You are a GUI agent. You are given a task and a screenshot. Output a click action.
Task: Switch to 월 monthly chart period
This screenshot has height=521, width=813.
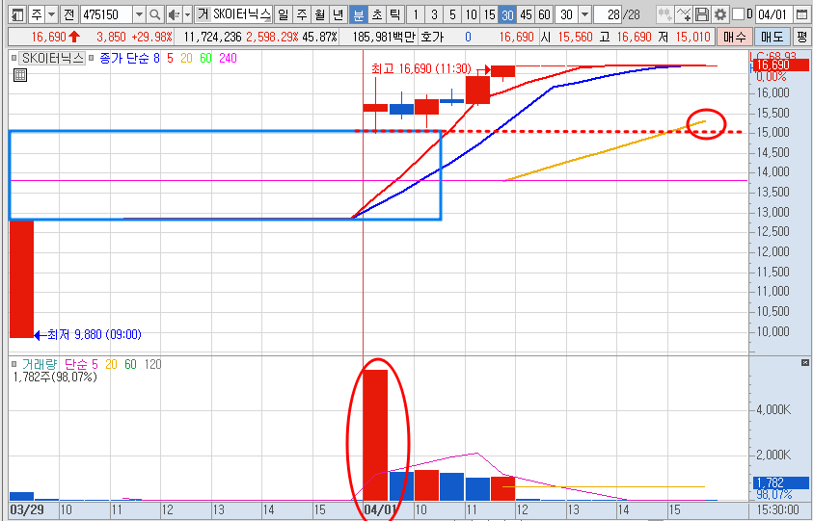coord(320,14)
